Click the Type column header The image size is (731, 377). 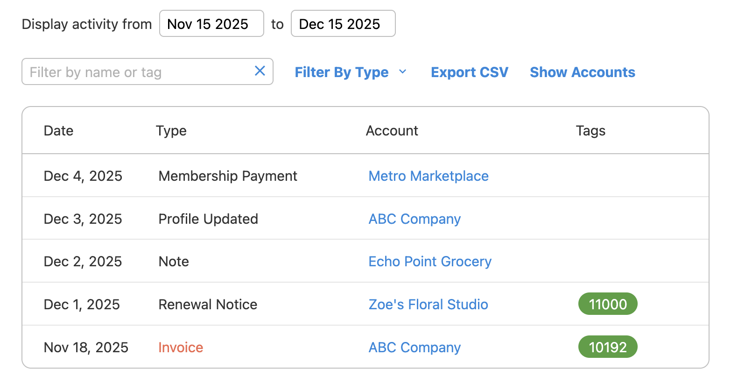[171, 131]
